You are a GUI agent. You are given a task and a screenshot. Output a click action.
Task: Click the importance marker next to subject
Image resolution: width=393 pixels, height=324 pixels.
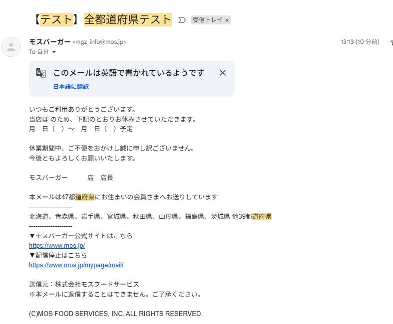tap(182, 20)
